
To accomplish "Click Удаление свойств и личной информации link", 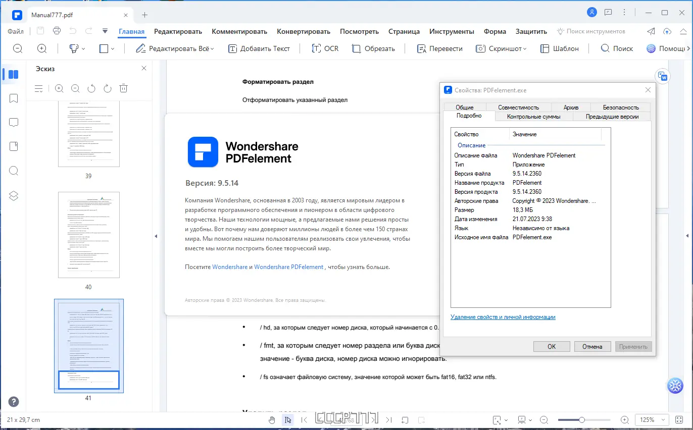I will pos(503,317).
